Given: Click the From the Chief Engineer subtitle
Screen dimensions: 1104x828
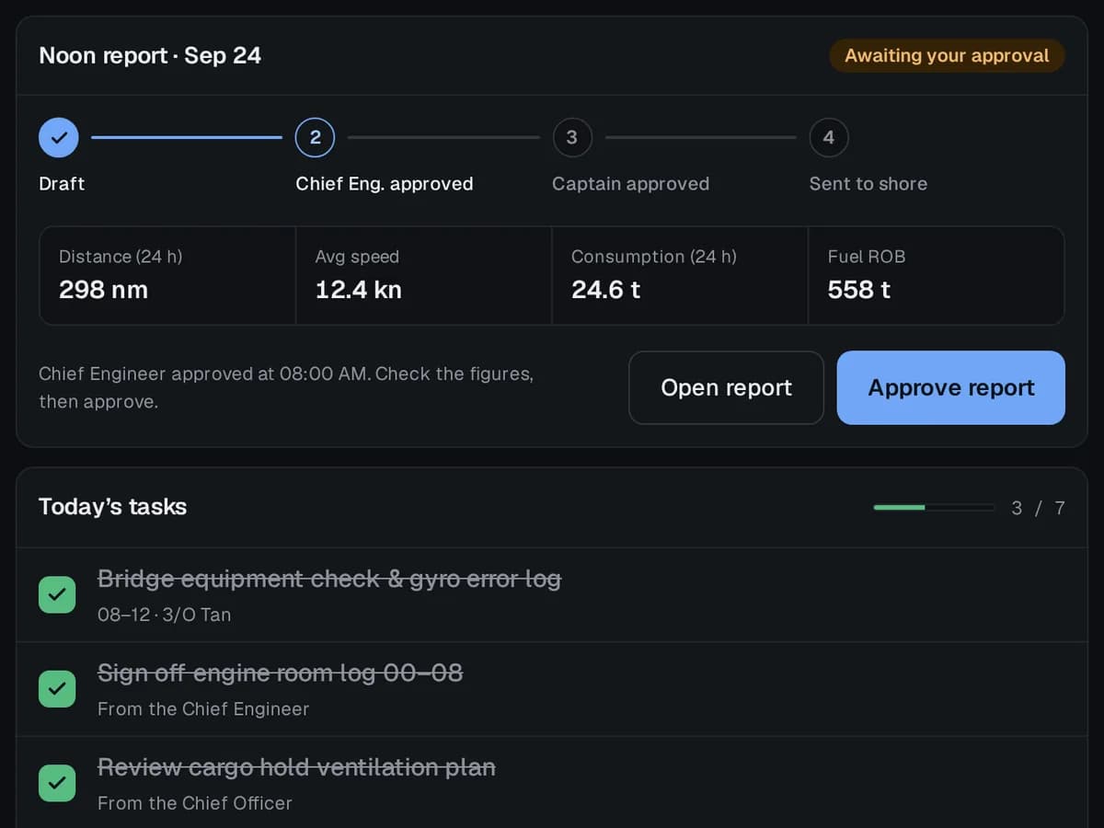Looking at the screenshot, I should click(203, 709).
